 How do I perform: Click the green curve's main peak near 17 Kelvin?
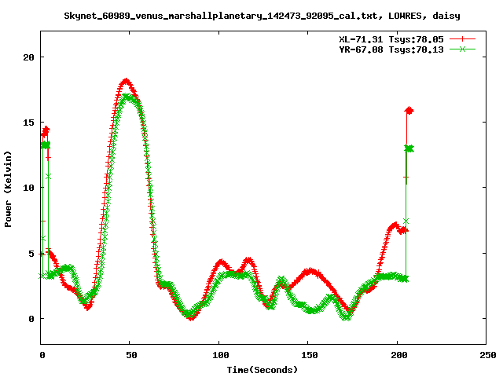128,97
